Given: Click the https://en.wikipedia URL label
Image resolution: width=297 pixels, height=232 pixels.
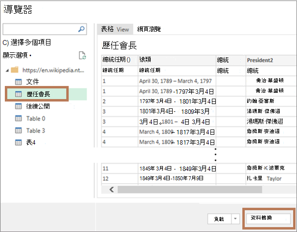Looking at the screenshot, I should click(x=53, y=70).
